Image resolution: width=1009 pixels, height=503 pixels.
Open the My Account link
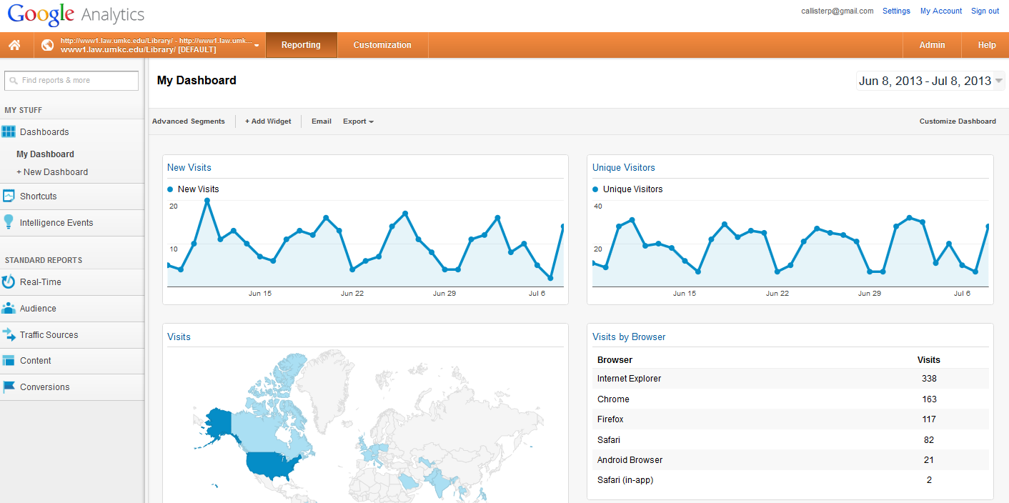click(x=941, y=11)
